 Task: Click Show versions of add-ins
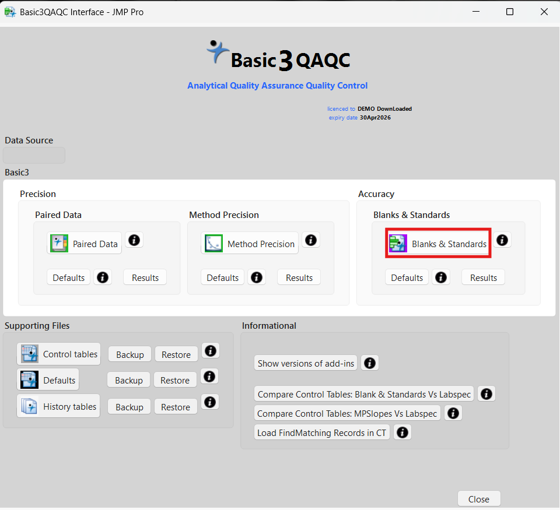306,363
